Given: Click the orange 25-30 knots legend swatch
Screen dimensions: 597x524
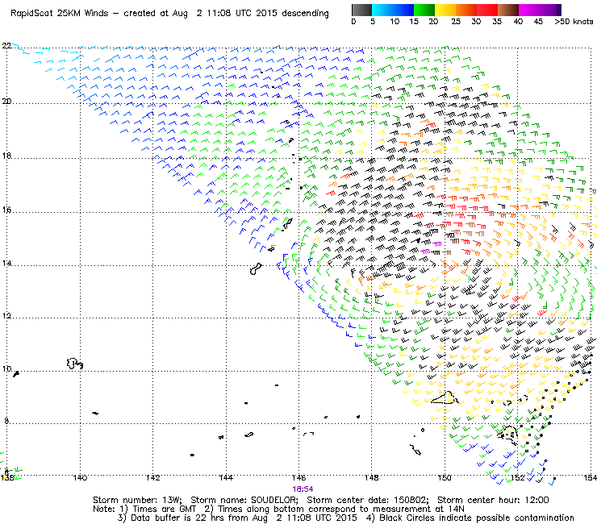Looking at the screenshot, I should click(466, 10).
